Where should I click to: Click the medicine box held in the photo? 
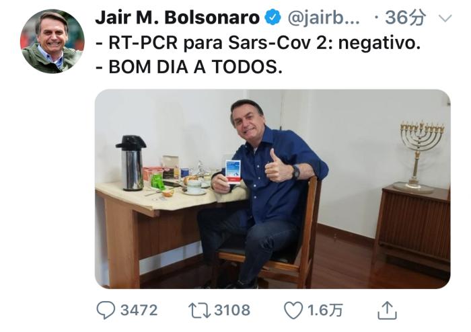[x=233, y=171]
